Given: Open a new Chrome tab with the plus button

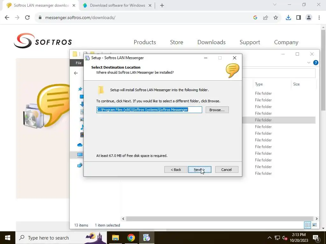Looking at the screenshot, I should pos(162,5).
